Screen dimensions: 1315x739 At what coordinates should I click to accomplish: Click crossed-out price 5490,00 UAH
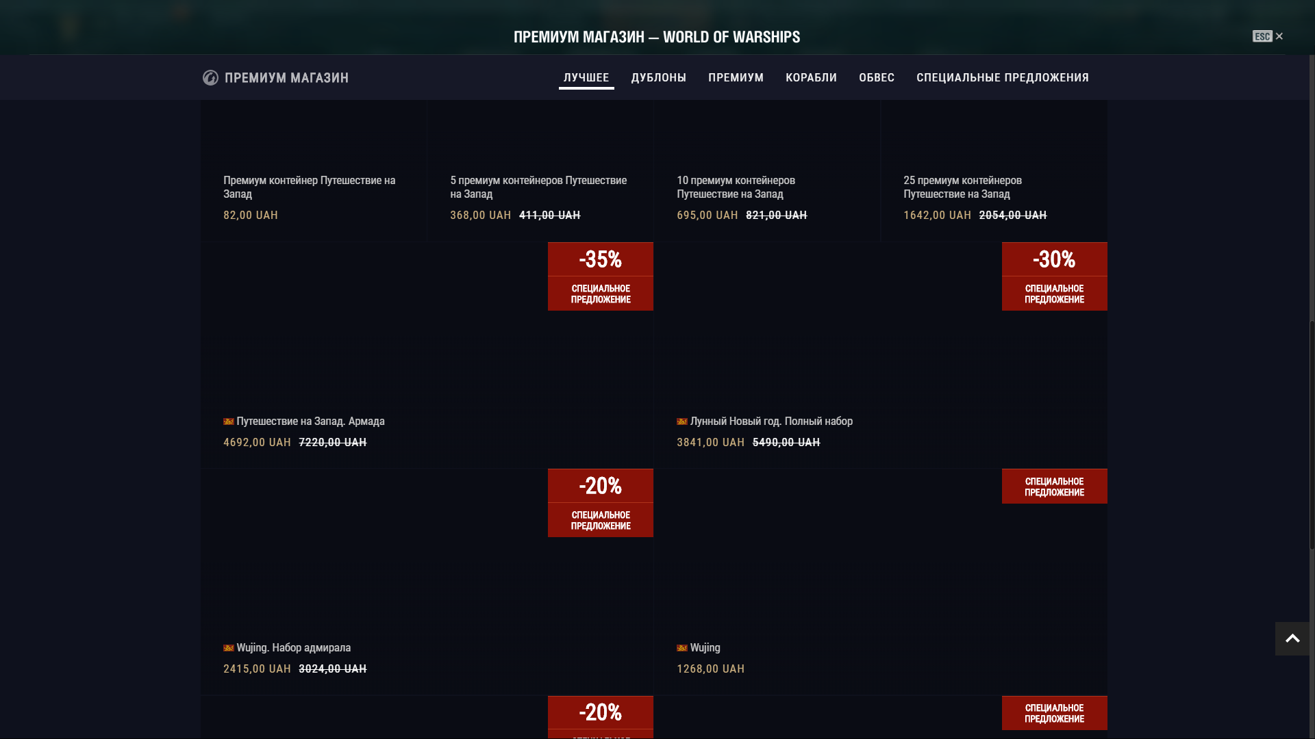[x=786, y=442]
